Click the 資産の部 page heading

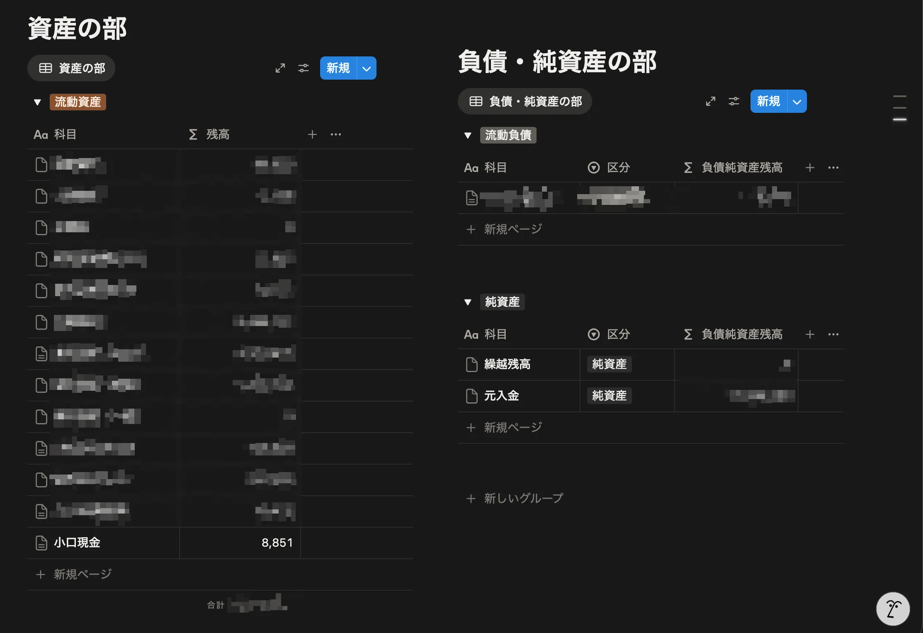point(77,29)
